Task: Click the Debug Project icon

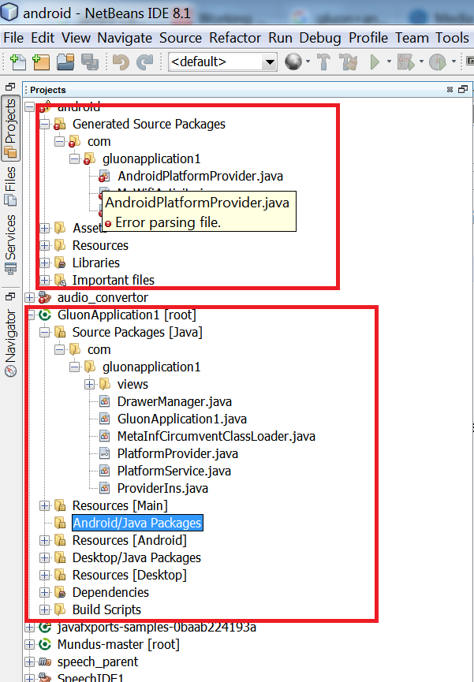Action: (x=405, y=62)
